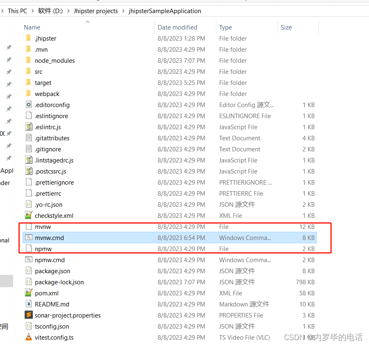Click the sonar-project.properties file icon
This screenshot has width=369, height=345.
coord(28,315)
